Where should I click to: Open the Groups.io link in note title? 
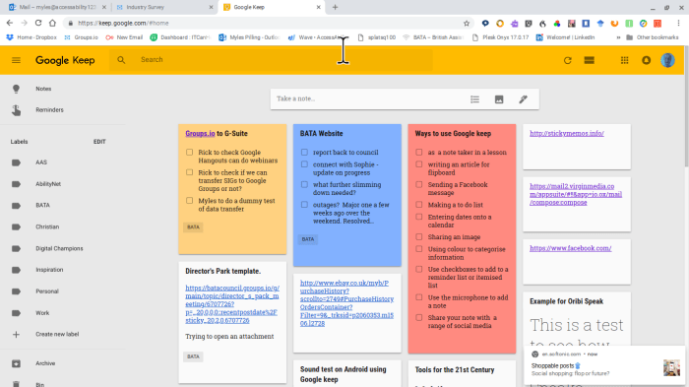[x=200, y=133]
